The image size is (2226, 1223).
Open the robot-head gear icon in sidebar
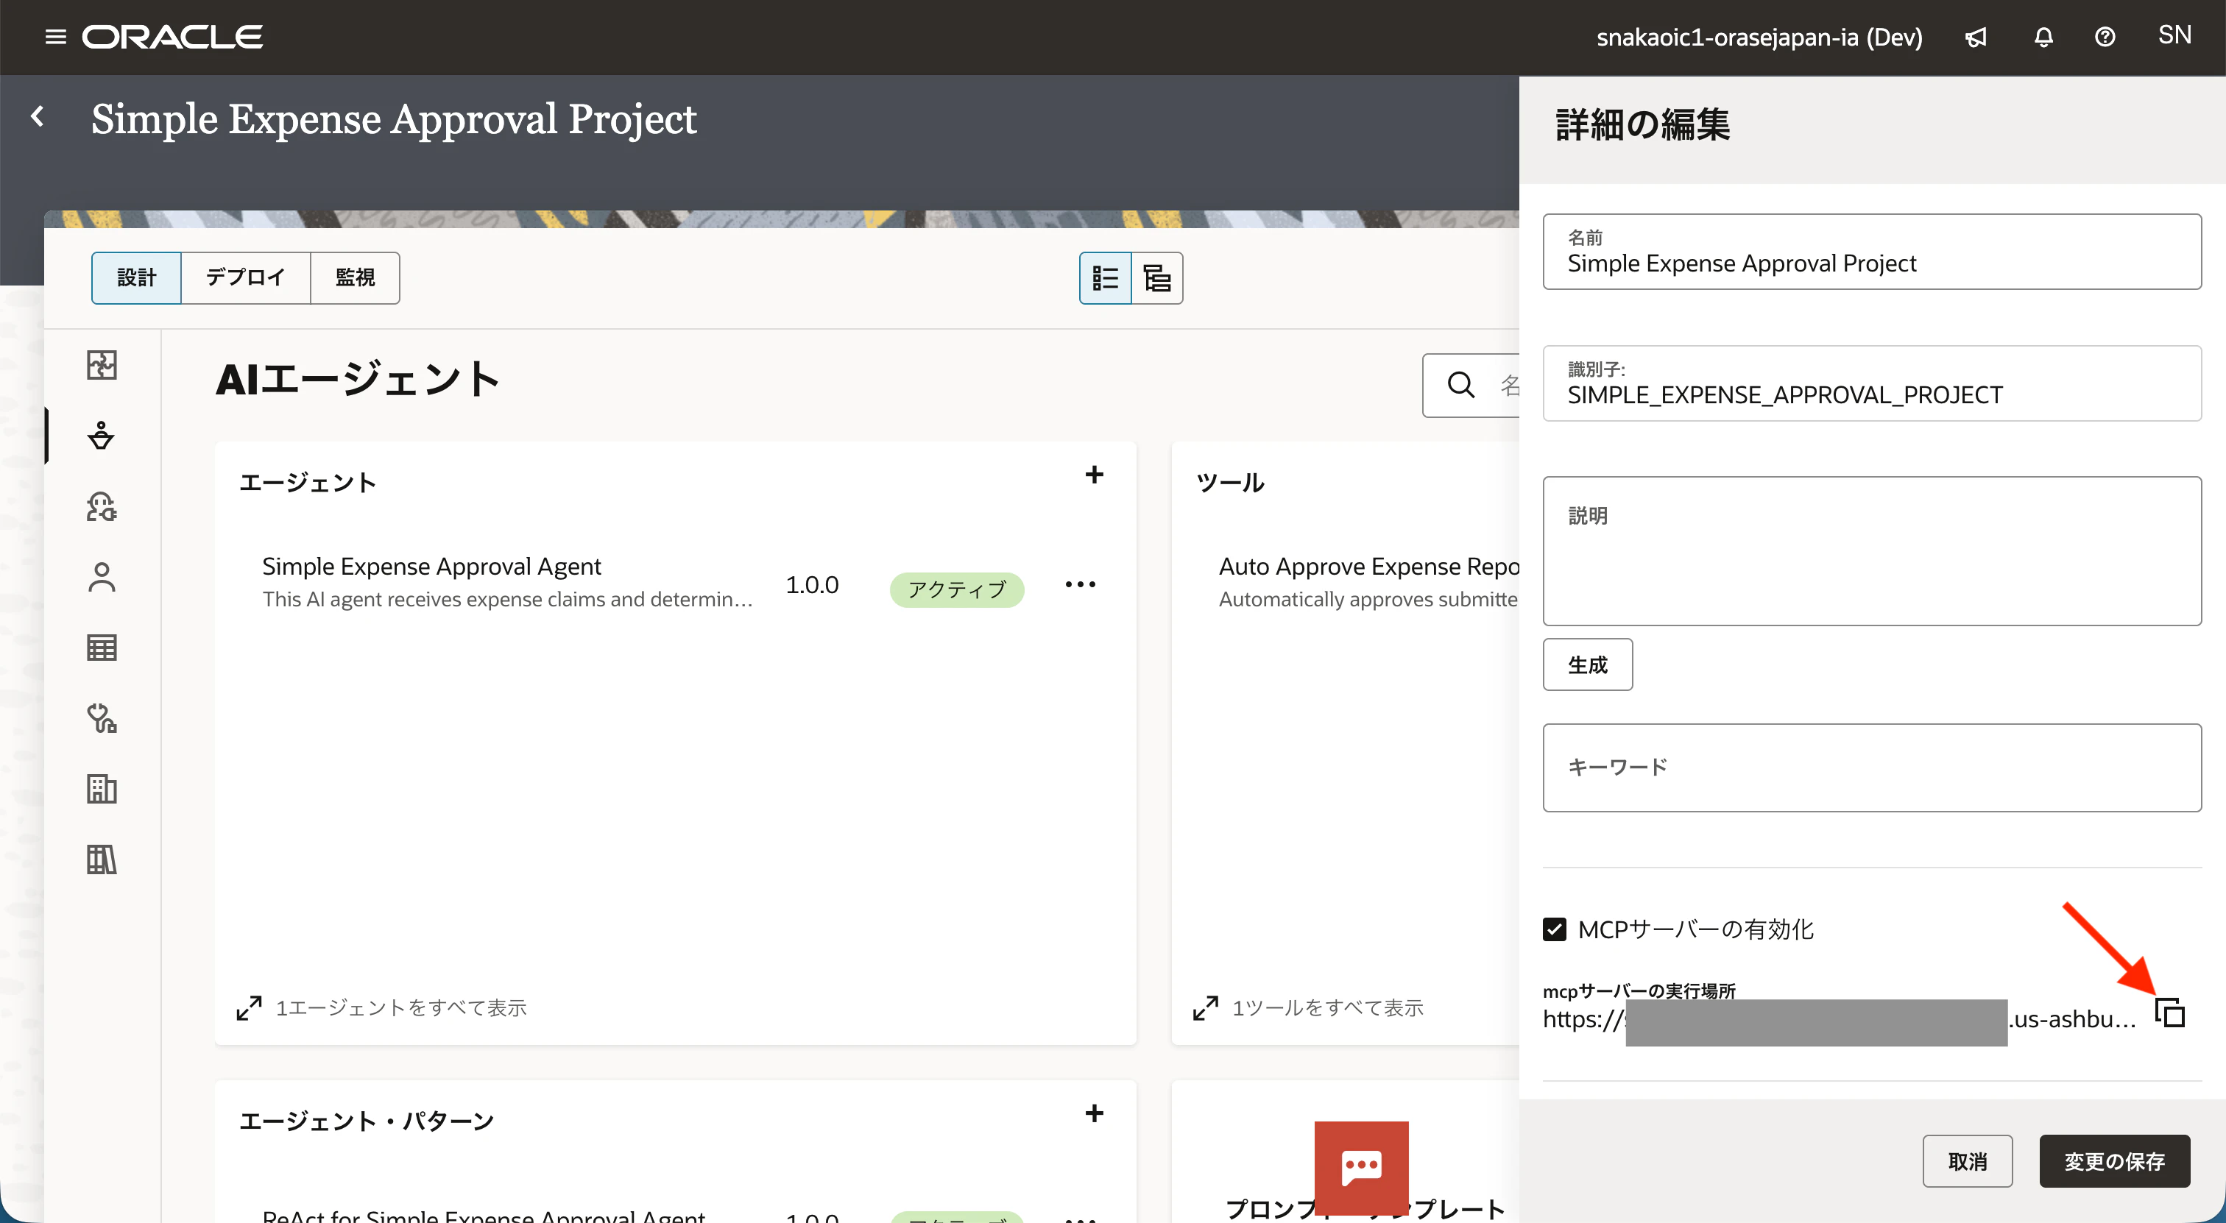102,506
